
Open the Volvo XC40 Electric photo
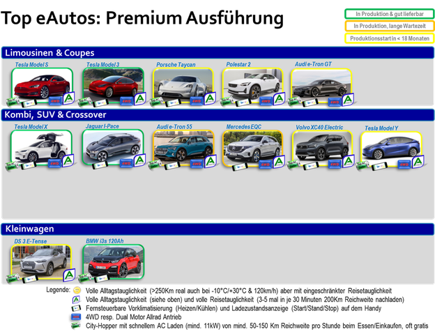(322, 149)
